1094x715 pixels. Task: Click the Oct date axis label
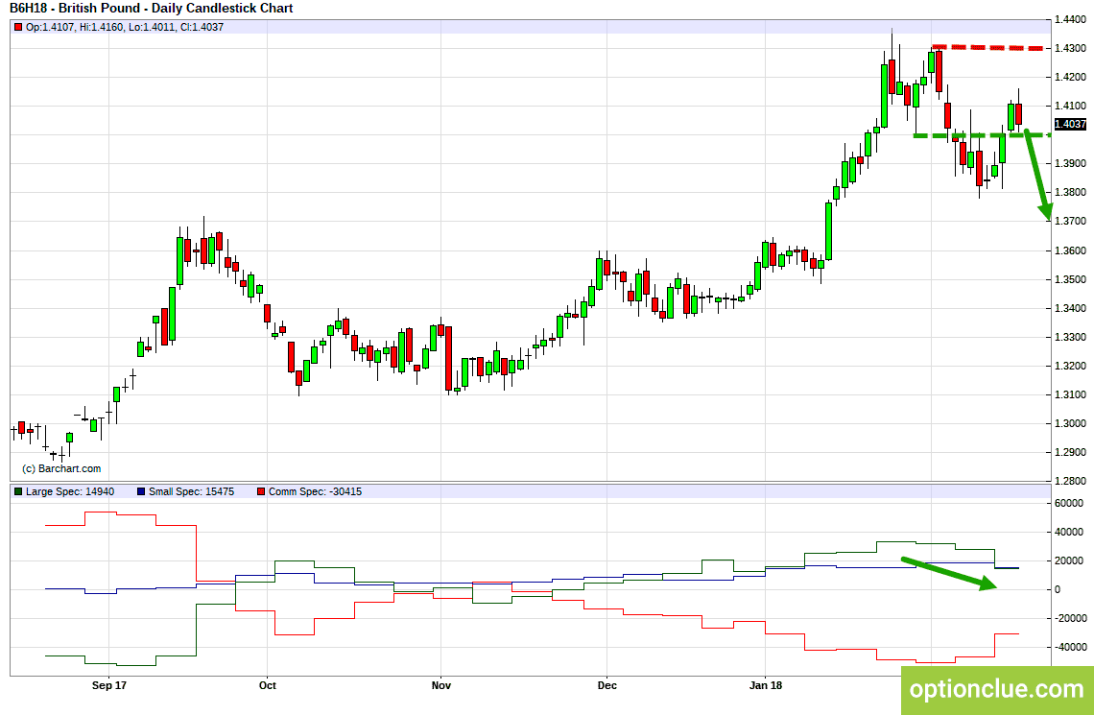[267, 685]
